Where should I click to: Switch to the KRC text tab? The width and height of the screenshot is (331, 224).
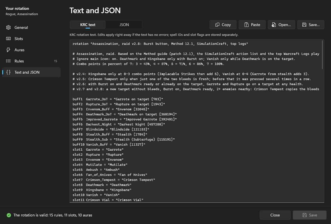88,25
